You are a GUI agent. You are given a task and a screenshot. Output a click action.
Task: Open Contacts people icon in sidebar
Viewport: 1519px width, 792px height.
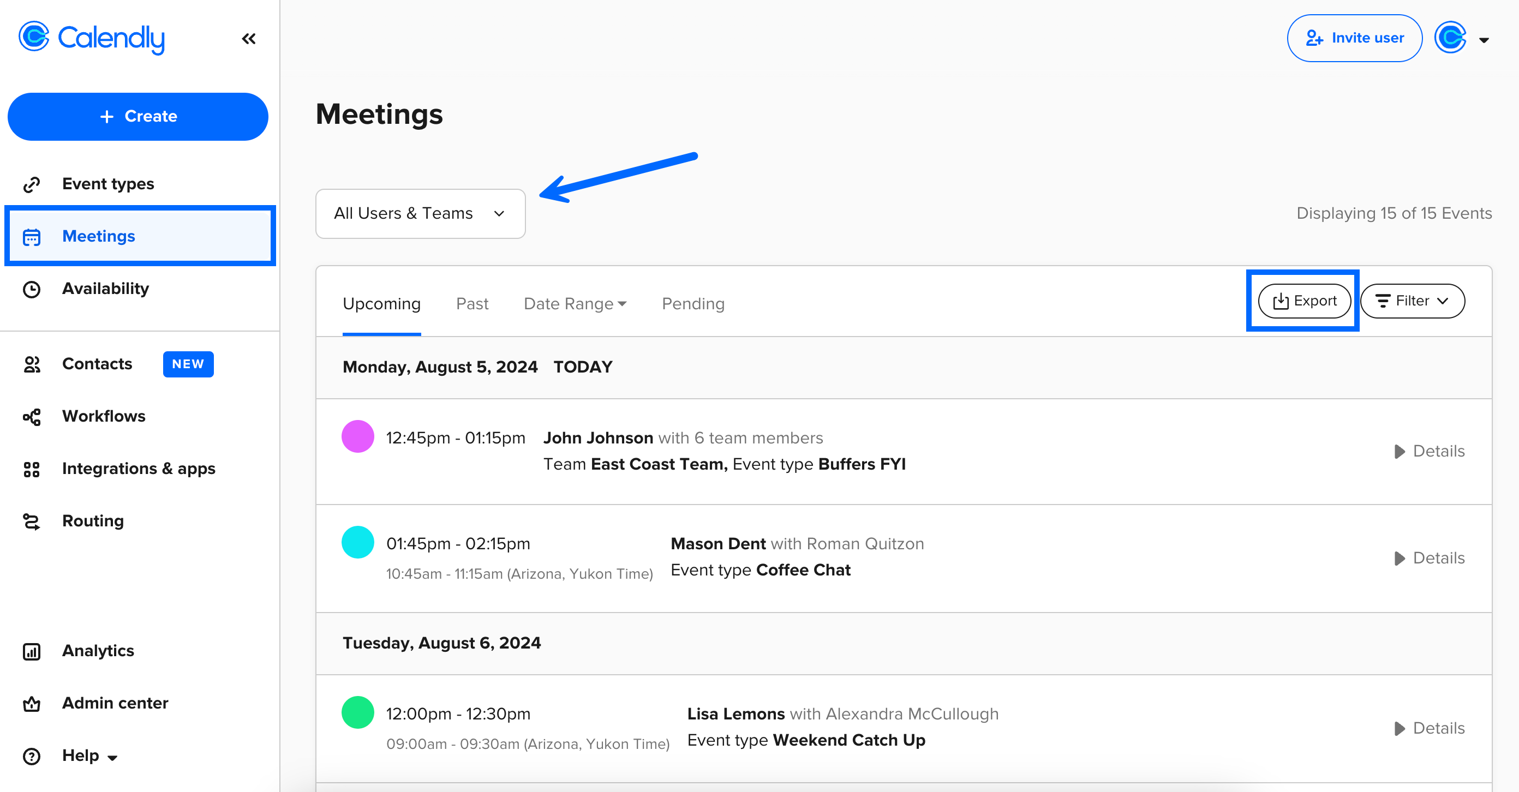tap(32, 364)
